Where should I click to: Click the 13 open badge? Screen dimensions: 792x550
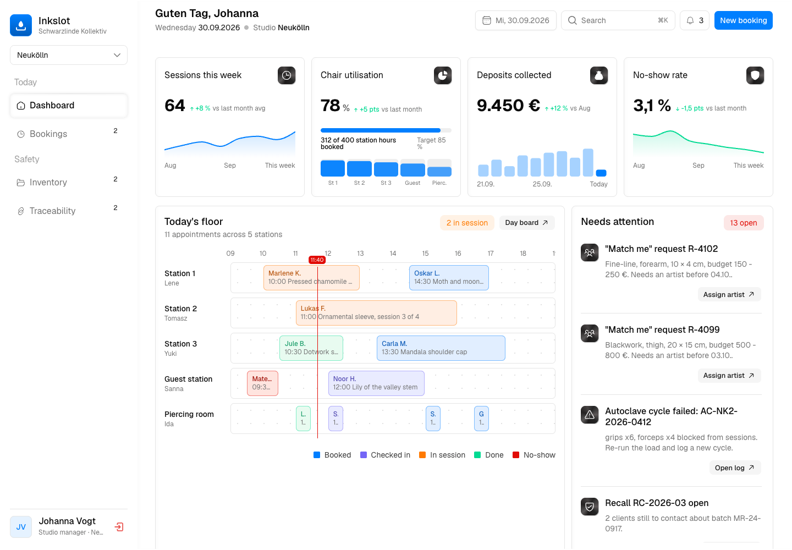[x=744, y=223]
